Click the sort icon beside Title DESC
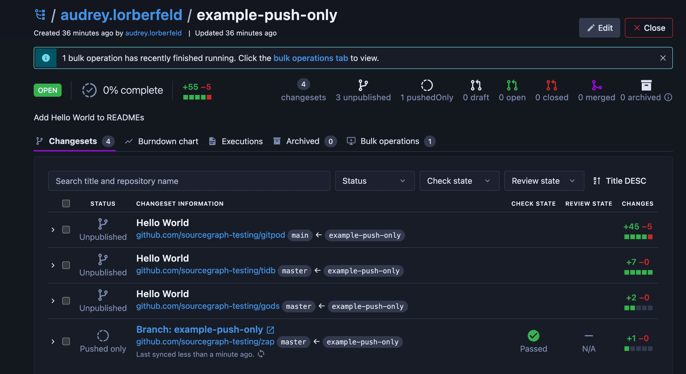The image size is (686, 374). point(597,181)
